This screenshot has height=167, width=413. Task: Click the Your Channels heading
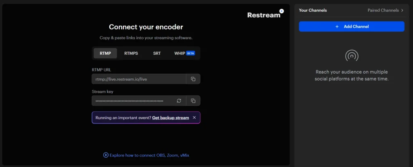(313, 10)
